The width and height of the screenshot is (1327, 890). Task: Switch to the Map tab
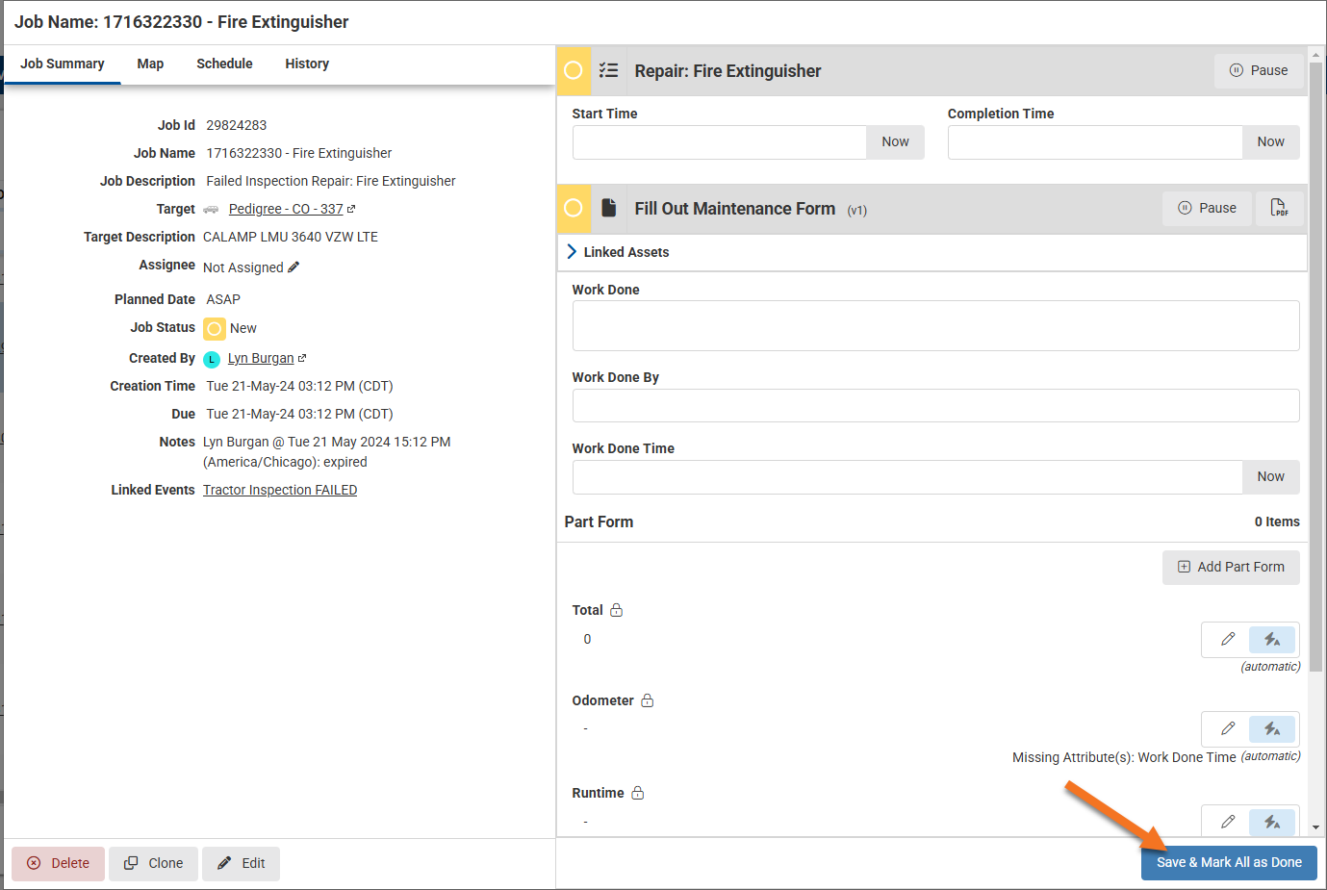150,64
